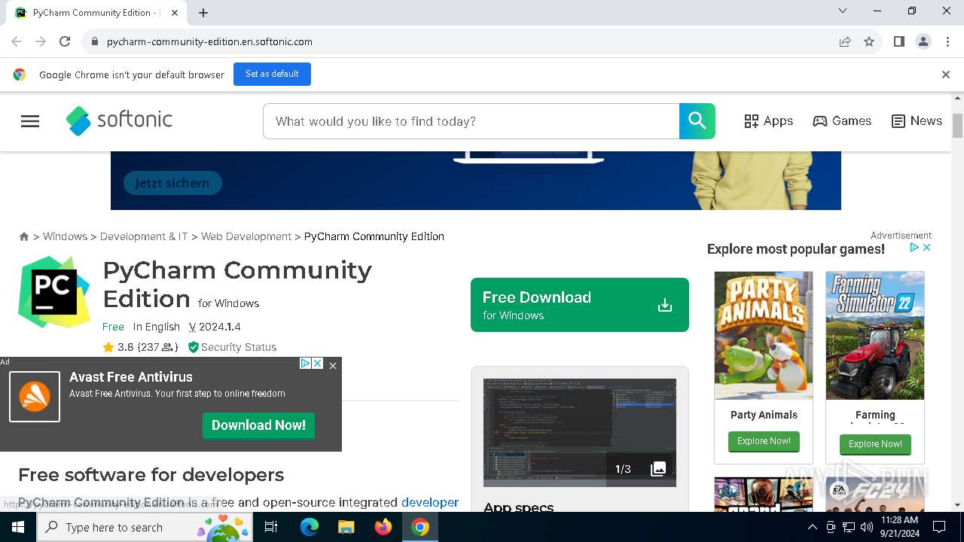
Task: Reload the current page
Action: click(x=65, y=41)
